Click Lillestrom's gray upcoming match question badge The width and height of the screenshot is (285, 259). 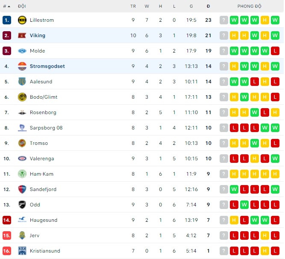click(x=224, y=20)
